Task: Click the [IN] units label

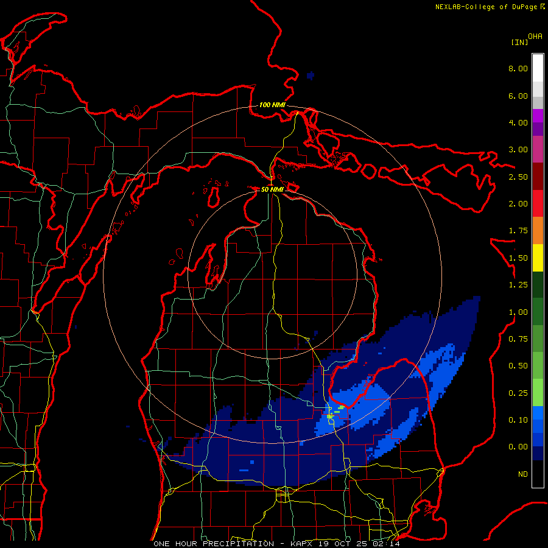Action: tap(519, 42)
